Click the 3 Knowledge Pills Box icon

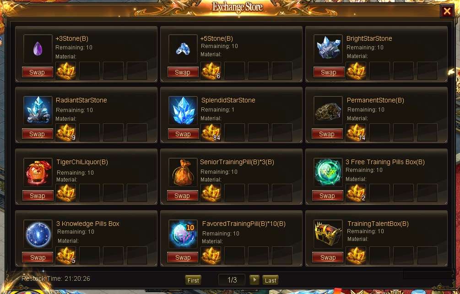click(38, 234)
